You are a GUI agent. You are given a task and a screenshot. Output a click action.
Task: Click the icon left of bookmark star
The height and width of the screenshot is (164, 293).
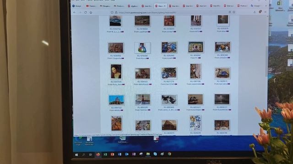[x=230, y=12]
